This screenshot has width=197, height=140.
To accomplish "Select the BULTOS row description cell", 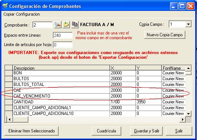I will (61, 79).
